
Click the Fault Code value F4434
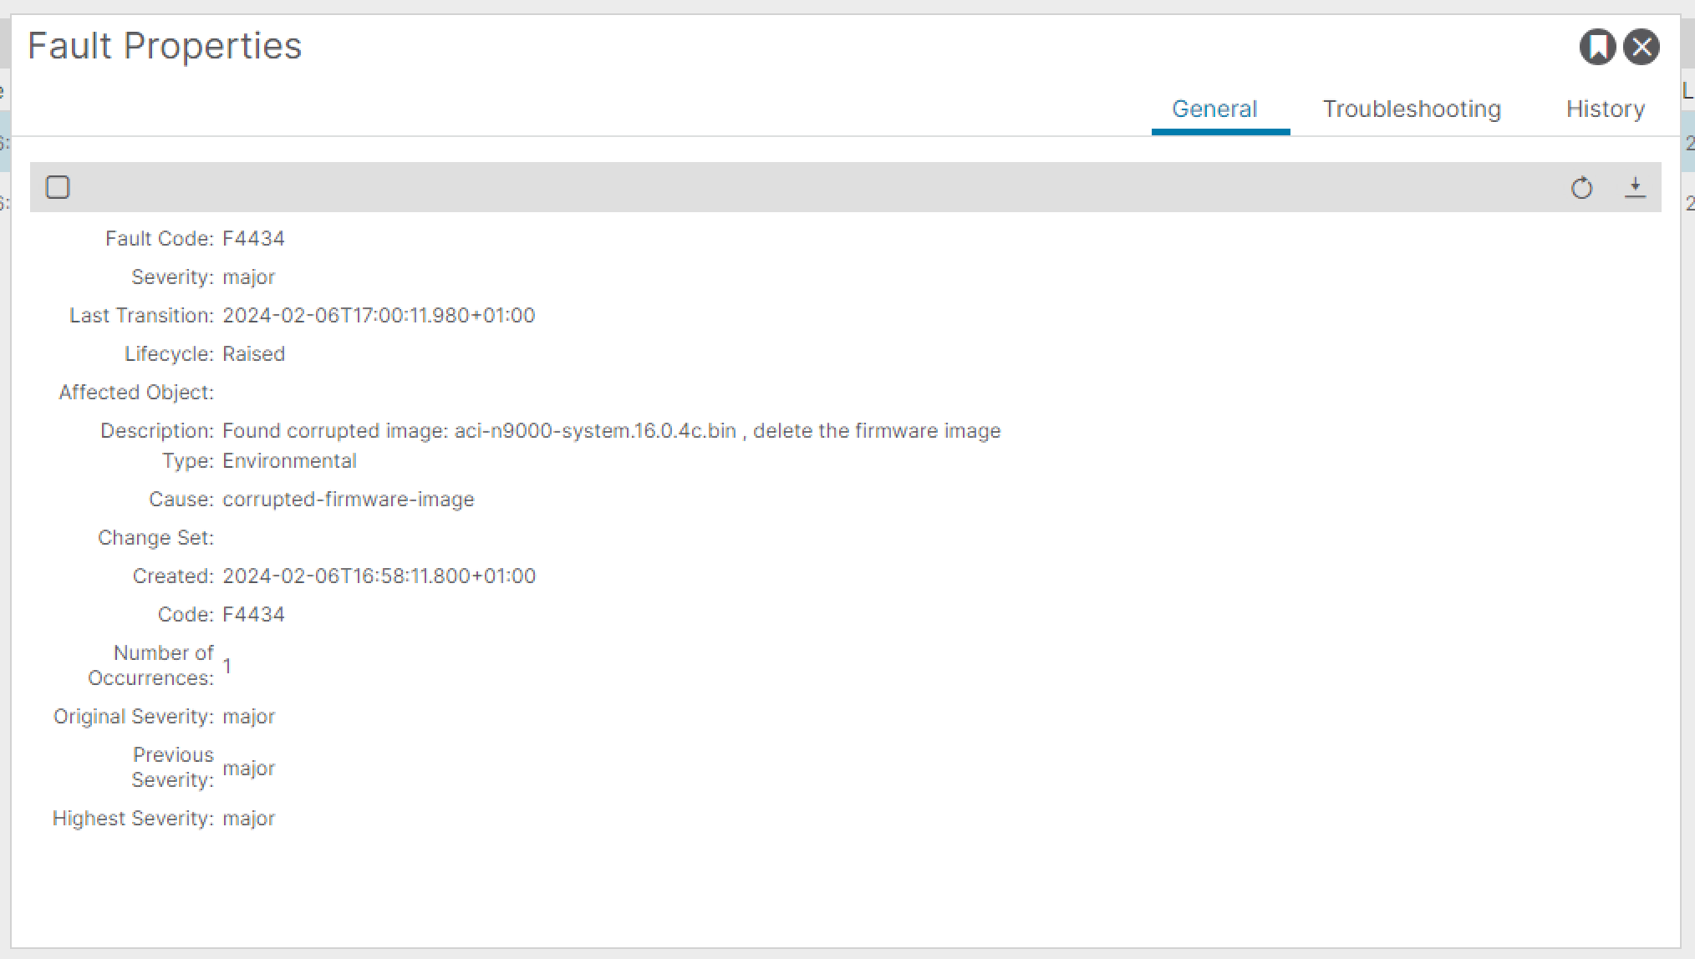click(x=253, y=239)
